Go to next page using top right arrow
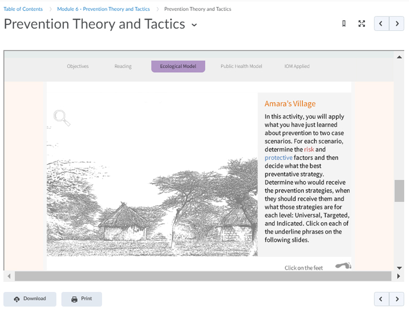 pos(397,24)
